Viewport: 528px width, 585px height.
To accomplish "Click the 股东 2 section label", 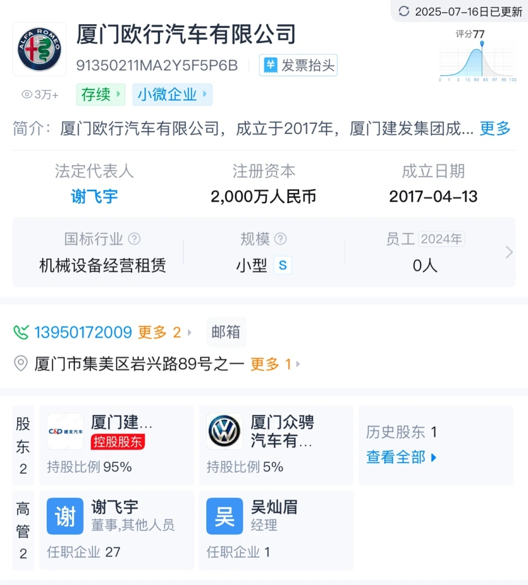I will pyautogui.click(x=23, y=445).
